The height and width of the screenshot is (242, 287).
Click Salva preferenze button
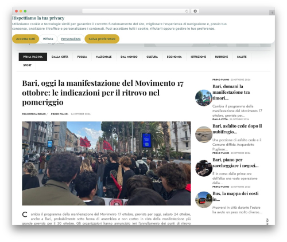pyautogui.click(x=102, y=39)
